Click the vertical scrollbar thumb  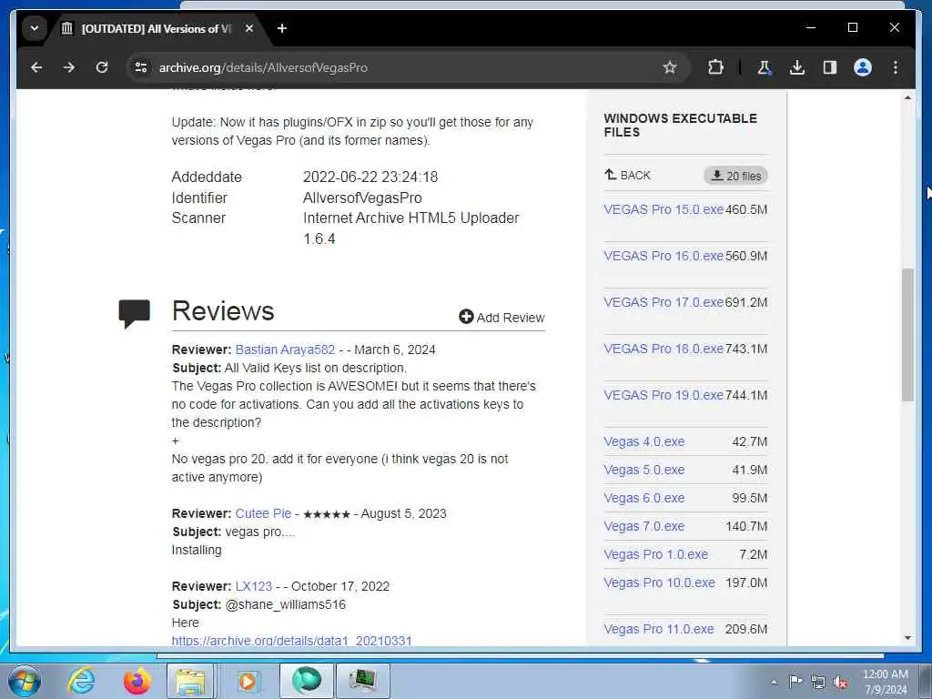[907, 335]
